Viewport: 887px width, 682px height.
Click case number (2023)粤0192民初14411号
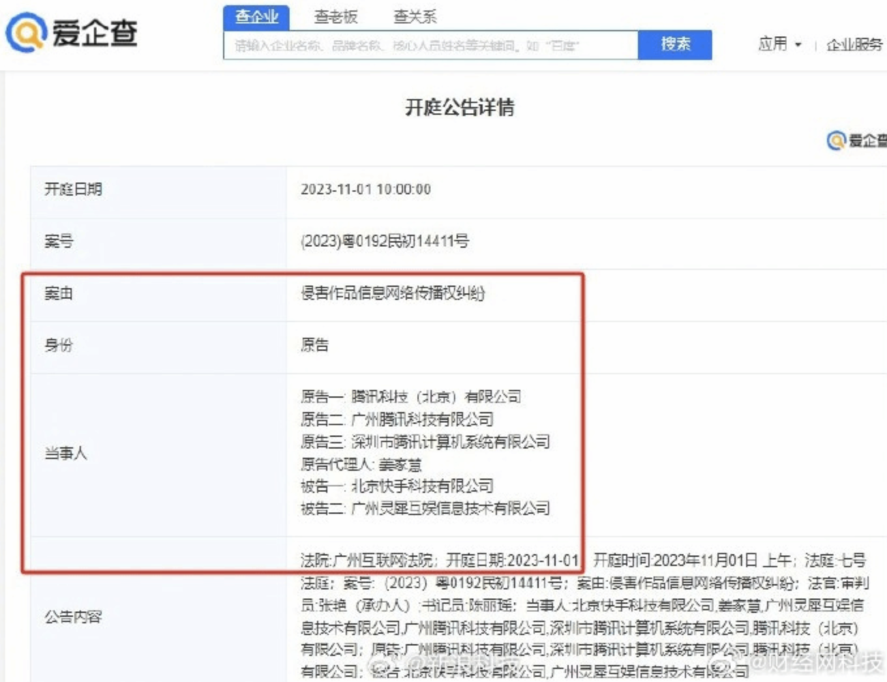click(x=385, y=241)
